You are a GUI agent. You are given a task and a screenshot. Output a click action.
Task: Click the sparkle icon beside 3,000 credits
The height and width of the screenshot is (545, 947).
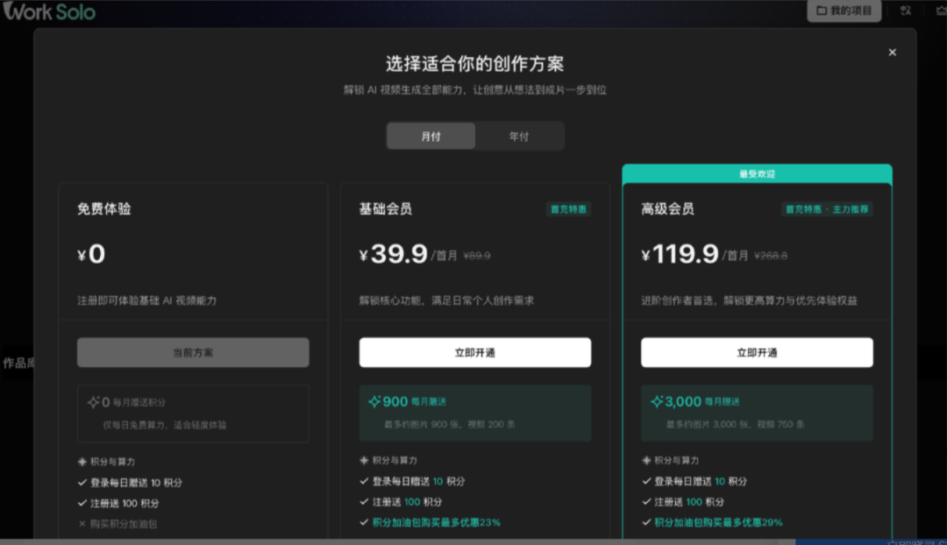(657, 401)
